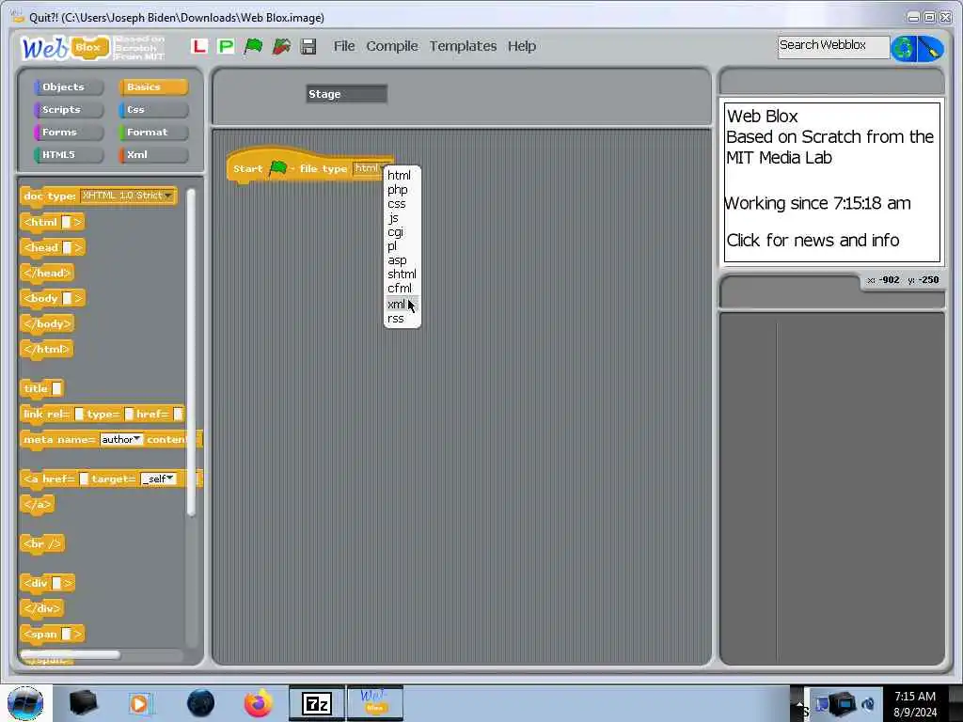Click the floppy disk save icon

(x=308, y=46)
